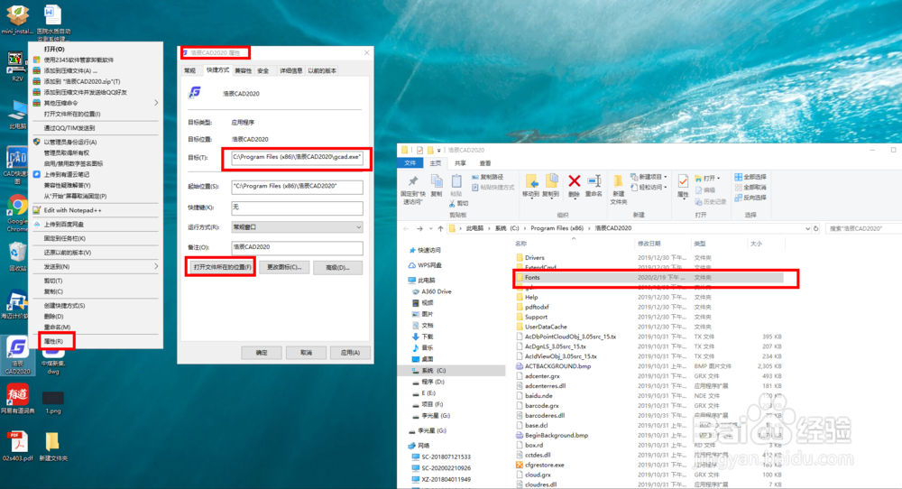Open the 查看 ribbon tab in Explorer
The width and height of the screenshot is (902, 489).
point(485,163)
